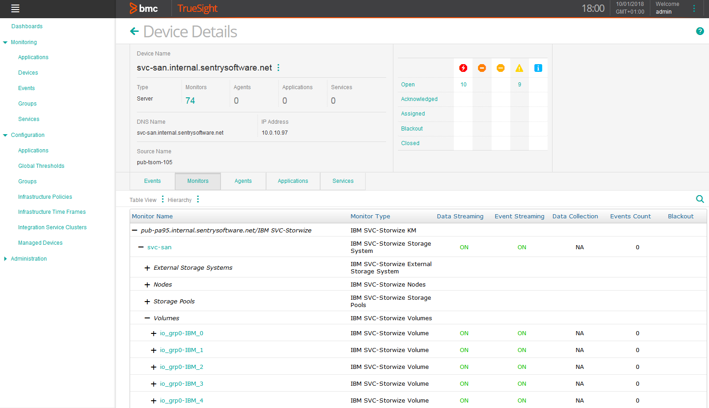Click the blue information severity icon
The height and width of the screenshot is (408, 709).
click(538, 68)
